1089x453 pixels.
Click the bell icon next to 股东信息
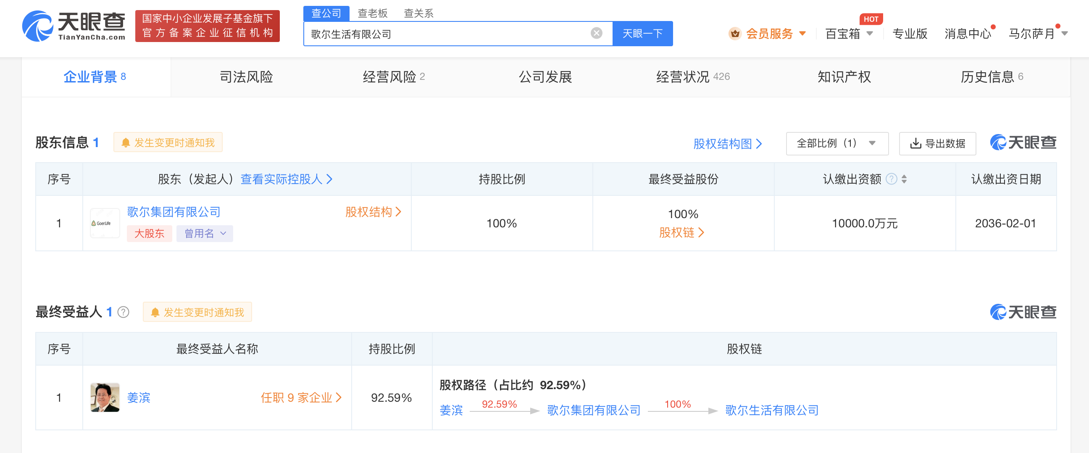126,143
